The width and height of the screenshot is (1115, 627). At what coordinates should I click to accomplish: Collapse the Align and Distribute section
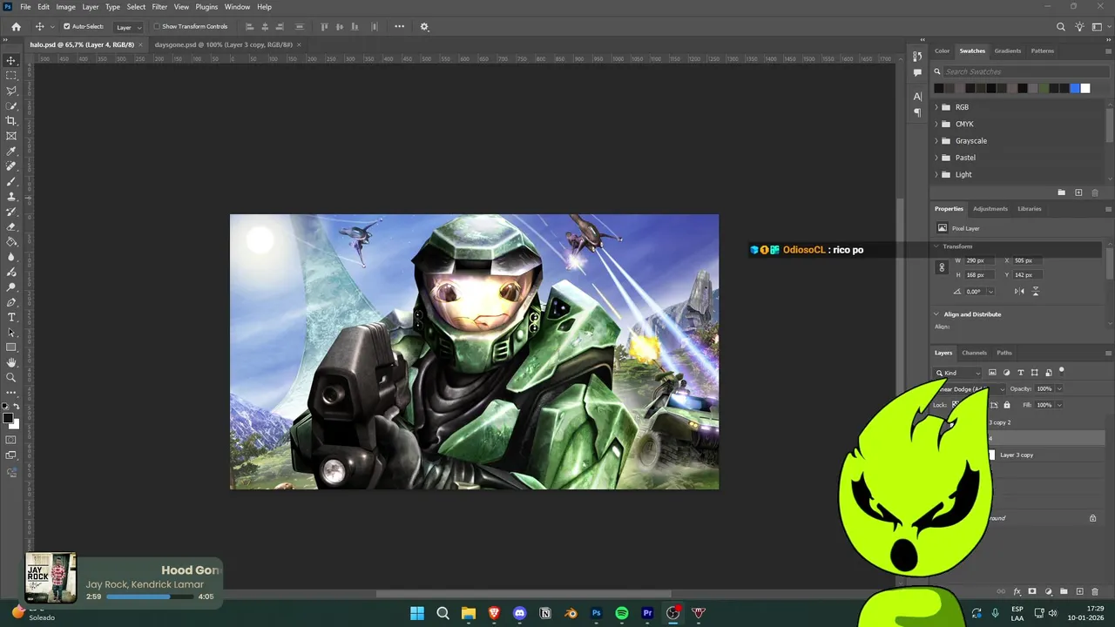click(937, 314)
